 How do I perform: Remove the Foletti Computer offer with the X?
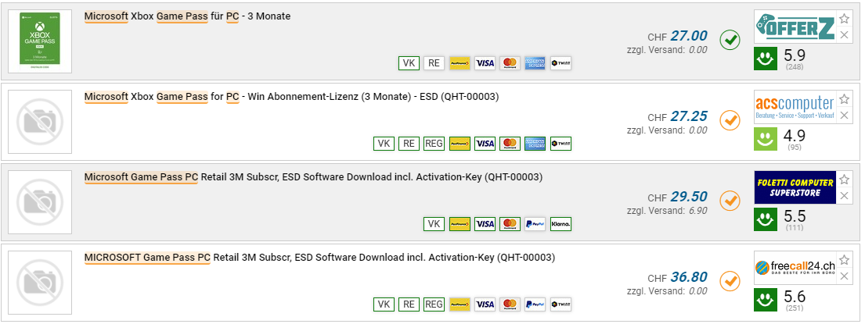coord(844,196)
